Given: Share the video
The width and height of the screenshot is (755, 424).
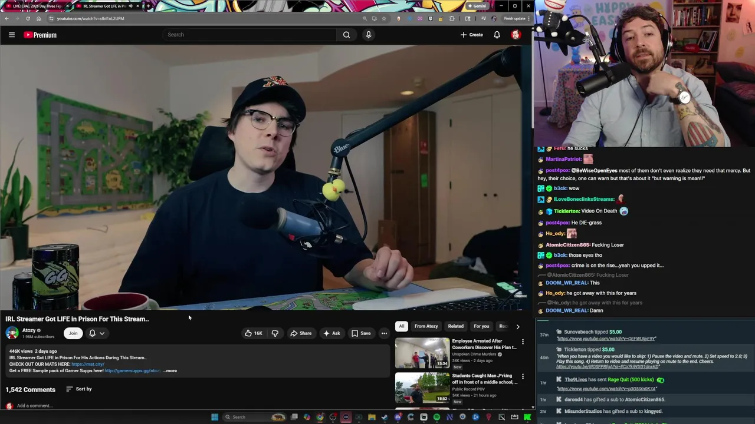Looking at the screenshot, I should pyautogui.click(x=301, y=333).
